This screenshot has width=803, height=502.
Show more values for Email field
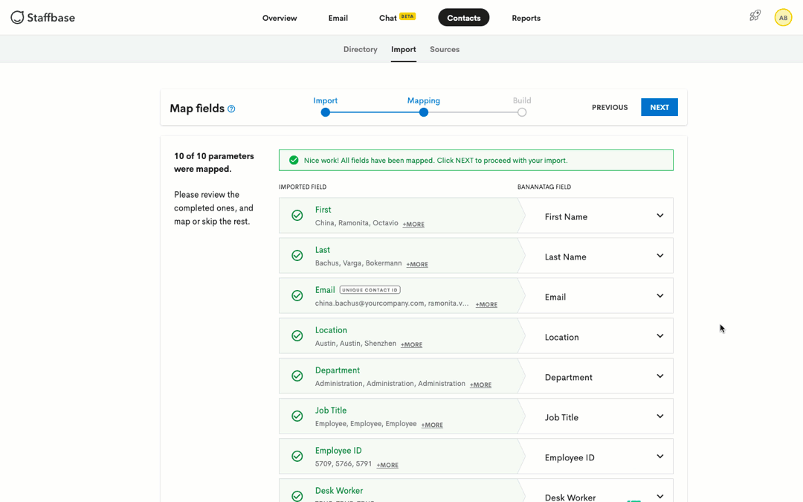point(486,304)
